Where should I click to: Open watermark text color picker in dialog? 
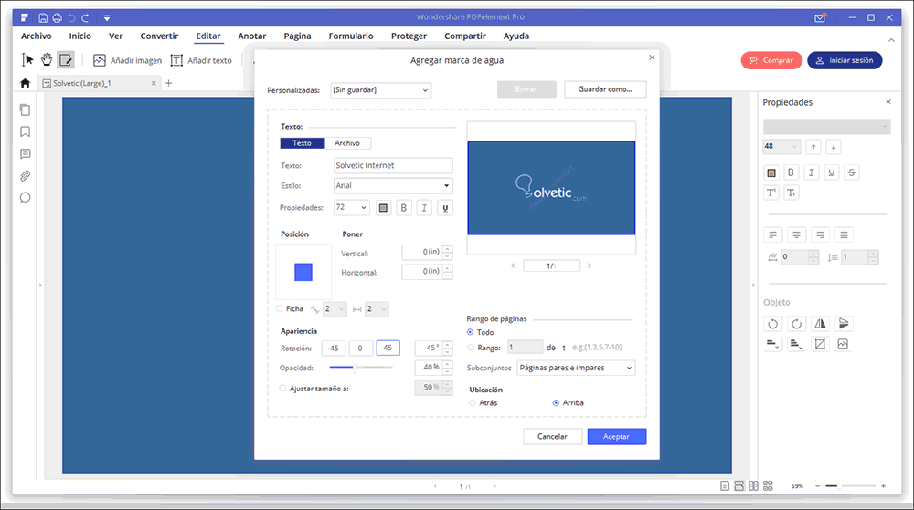[383, 208]
